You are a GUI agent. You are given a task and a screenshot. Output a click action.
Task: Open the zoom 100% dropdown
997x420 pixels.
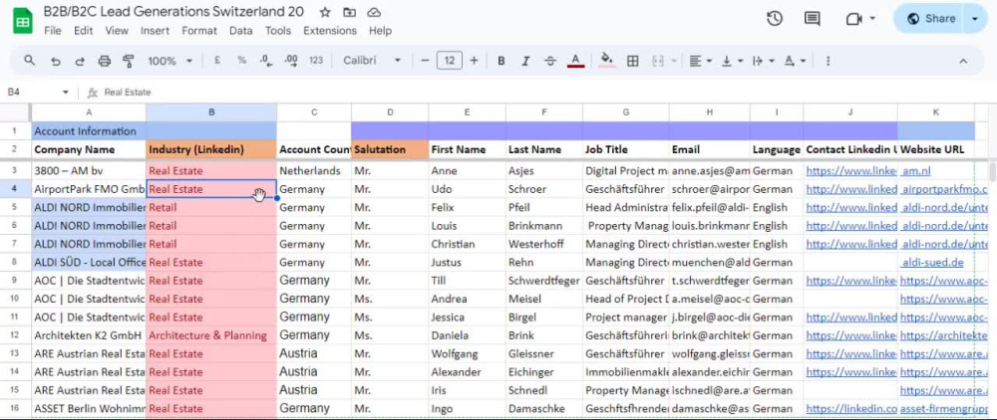(169, 61)
